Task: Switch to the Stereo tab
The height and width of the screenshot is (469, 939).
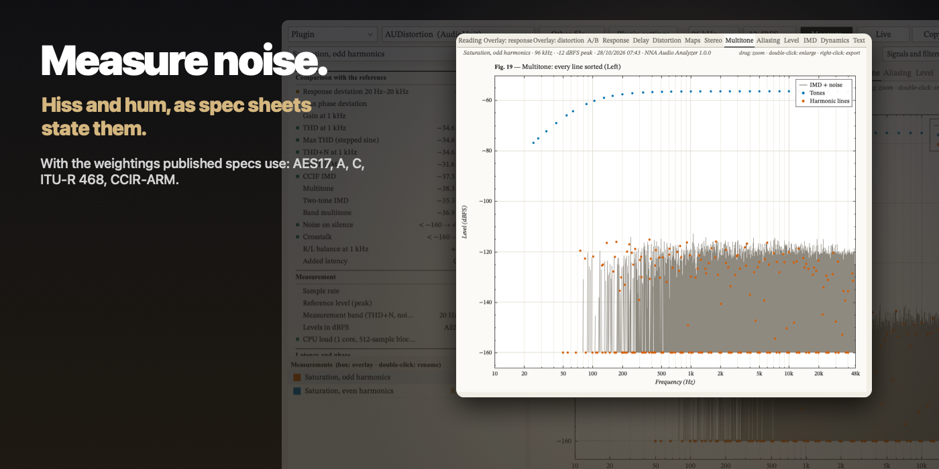Action: click(x=713, y=41)
